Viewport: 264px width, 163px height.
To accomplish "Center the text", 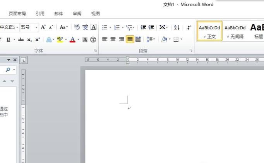I will [x=113, y=39].
